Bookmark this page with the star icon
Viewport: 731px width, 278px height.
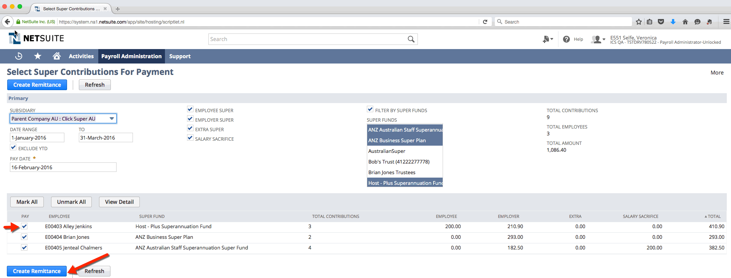[639, 22]
